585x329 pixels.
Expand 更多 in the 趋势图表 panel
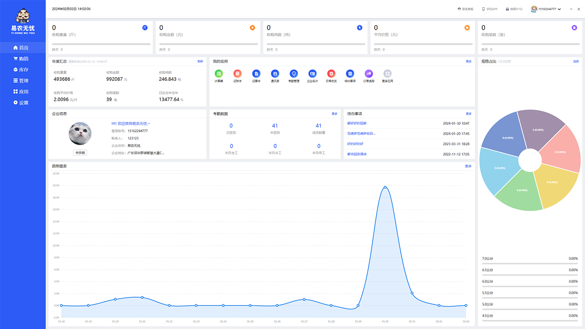[x=468, y=166]
